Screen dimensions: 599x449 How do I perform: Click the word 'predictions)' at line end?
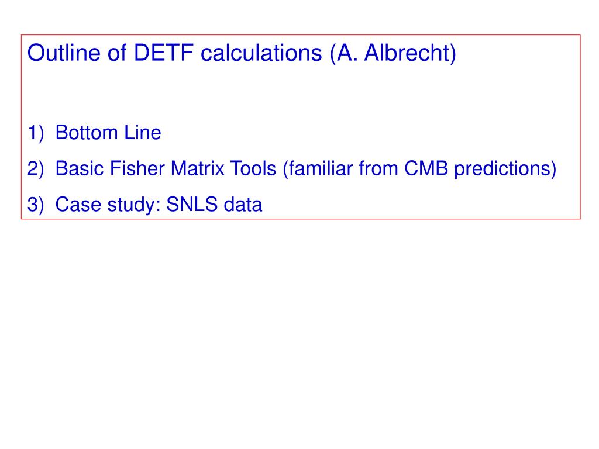(x=505, y=170)
